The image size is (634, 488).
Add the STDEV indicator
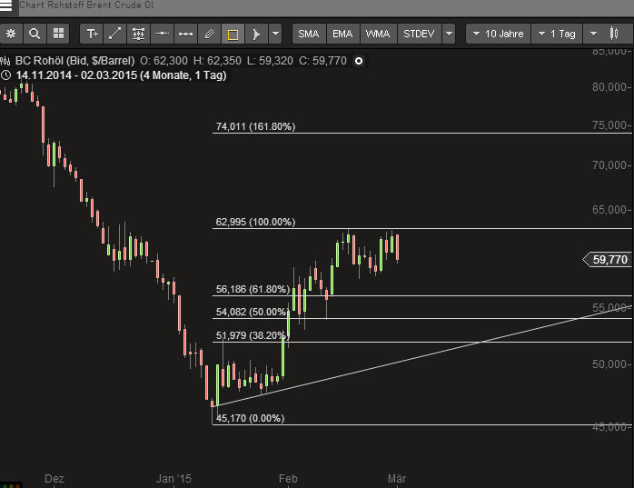pos(419,34)
